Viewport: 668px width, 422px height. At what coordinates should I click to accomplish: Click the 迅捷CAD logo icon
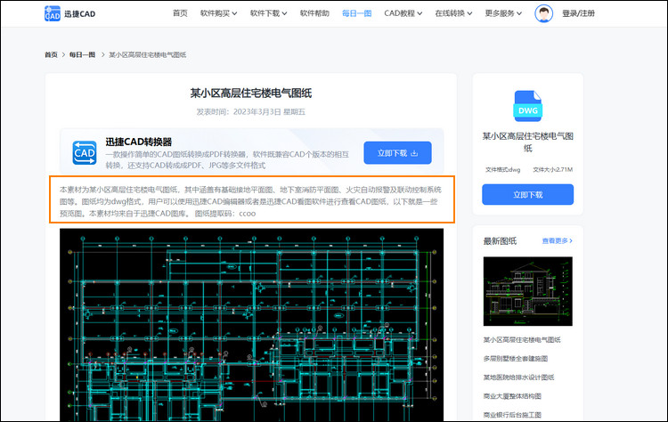[x=53, y=13]
